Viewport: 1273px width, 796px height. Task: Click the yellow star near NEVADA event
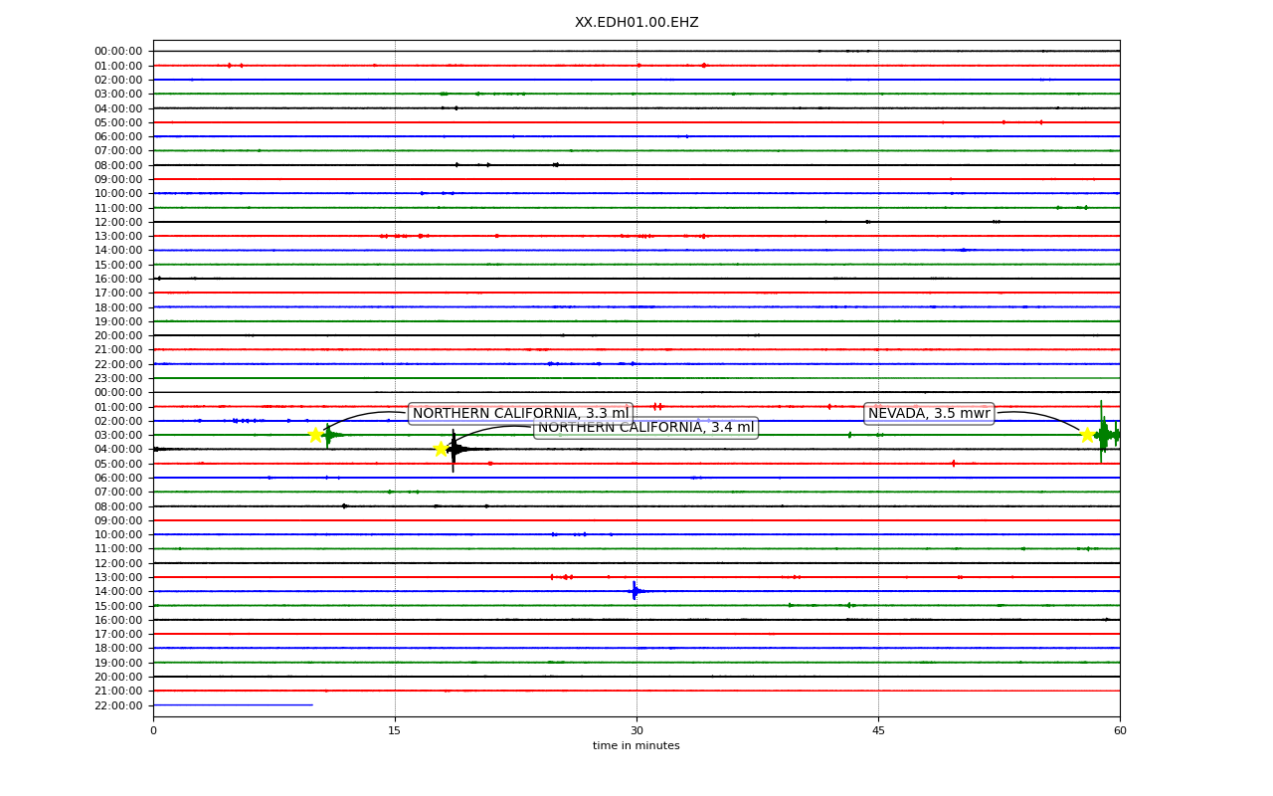coord(1087,435)
